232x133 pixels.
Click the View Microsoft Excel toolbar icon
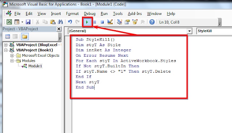click(9, 22)
